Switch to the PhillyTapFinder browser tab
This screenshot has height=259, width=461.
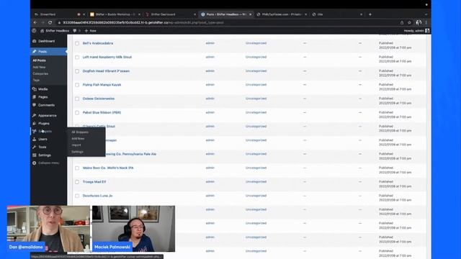coord(282,14)
